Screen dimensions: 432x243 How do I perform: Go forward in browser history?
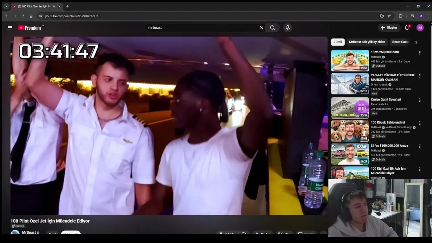pos(15,16)
